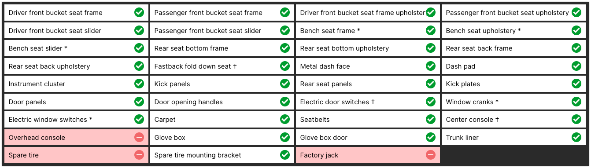Click the red minus icon for Spare tire
This screenshot has height=168, width=591.
pos(139,155)
